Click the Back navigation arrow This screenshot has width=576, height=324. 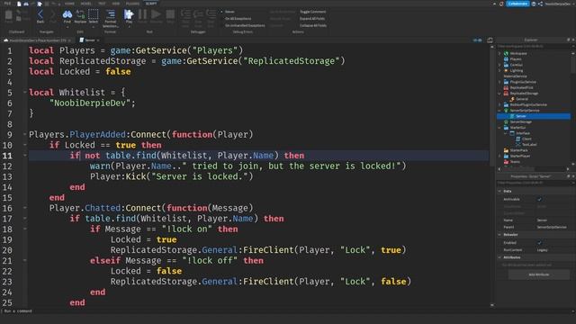[40, 14]
